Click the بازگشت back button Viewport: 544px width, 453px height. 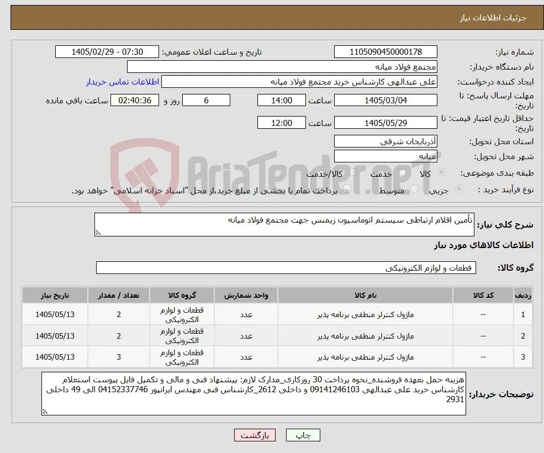255,435
